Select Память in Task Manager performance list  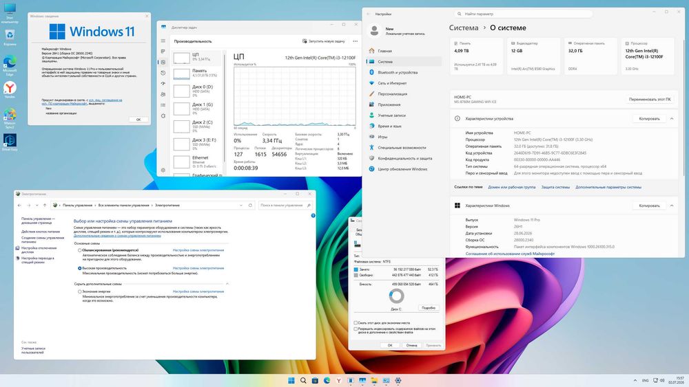(x=197, y=73)
